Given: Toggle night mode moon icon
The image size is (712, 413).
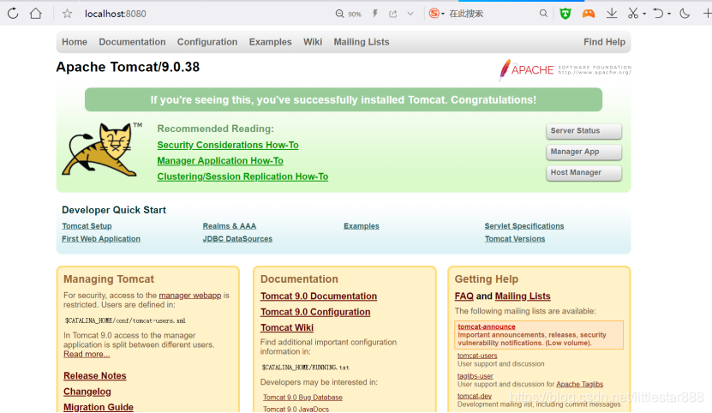Looking at the screenshot, I should point(685,14).
